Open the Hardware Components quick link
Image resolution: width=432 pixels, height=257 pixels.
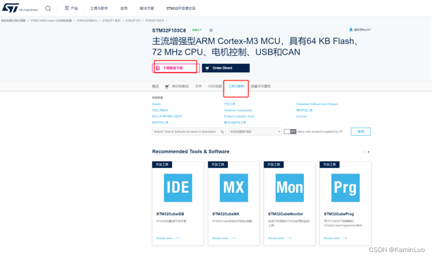click(238, 110)
